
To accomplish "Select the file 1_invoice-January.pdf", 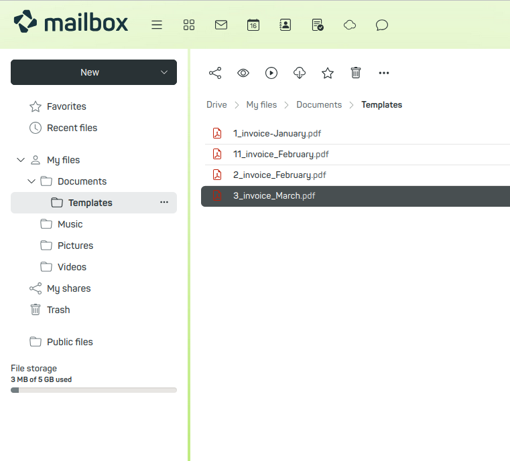I will tap(277, 133).
